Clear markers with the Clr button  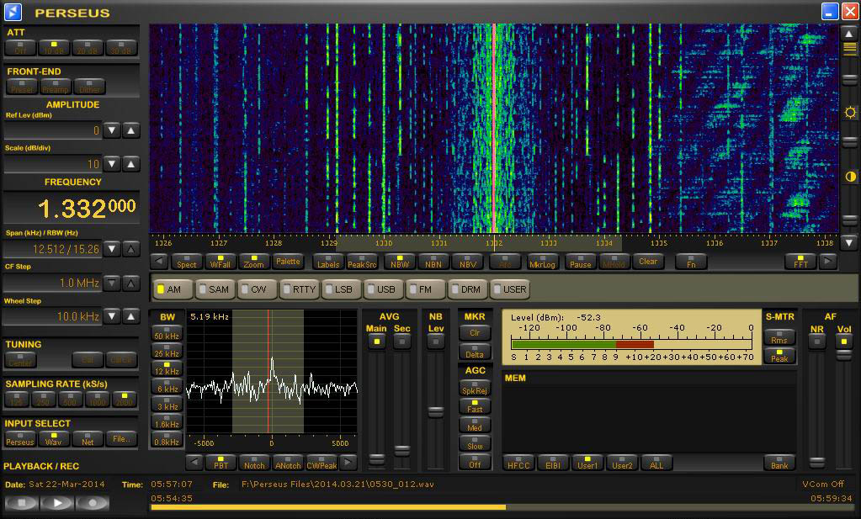pos(475,332)
